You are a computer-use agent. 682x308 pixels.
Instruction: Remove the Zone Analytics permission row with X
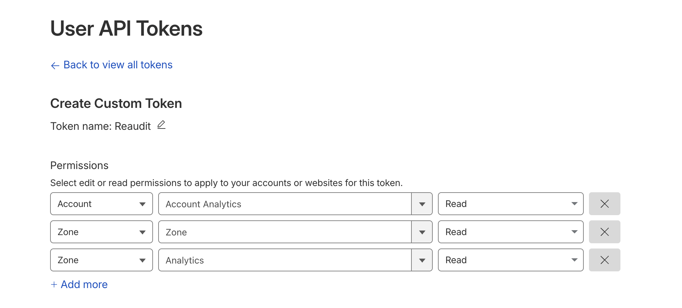[x=604, y=260]
